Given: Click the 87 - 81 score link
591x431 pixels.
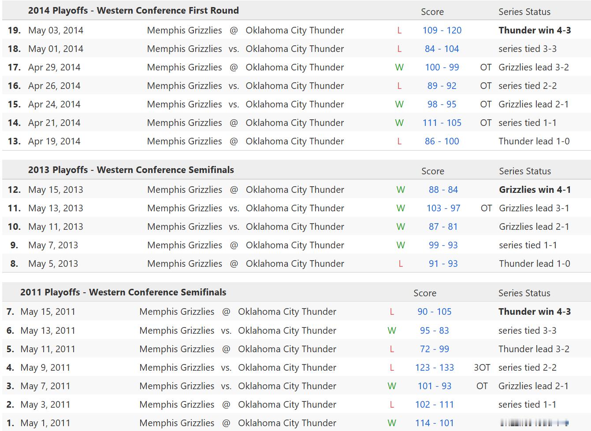Looking at the screenshot, I should 443,227.
